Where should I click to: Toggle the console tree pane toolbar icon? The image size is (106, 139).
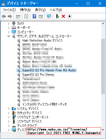pyautogui.click(x=18, y=16)
